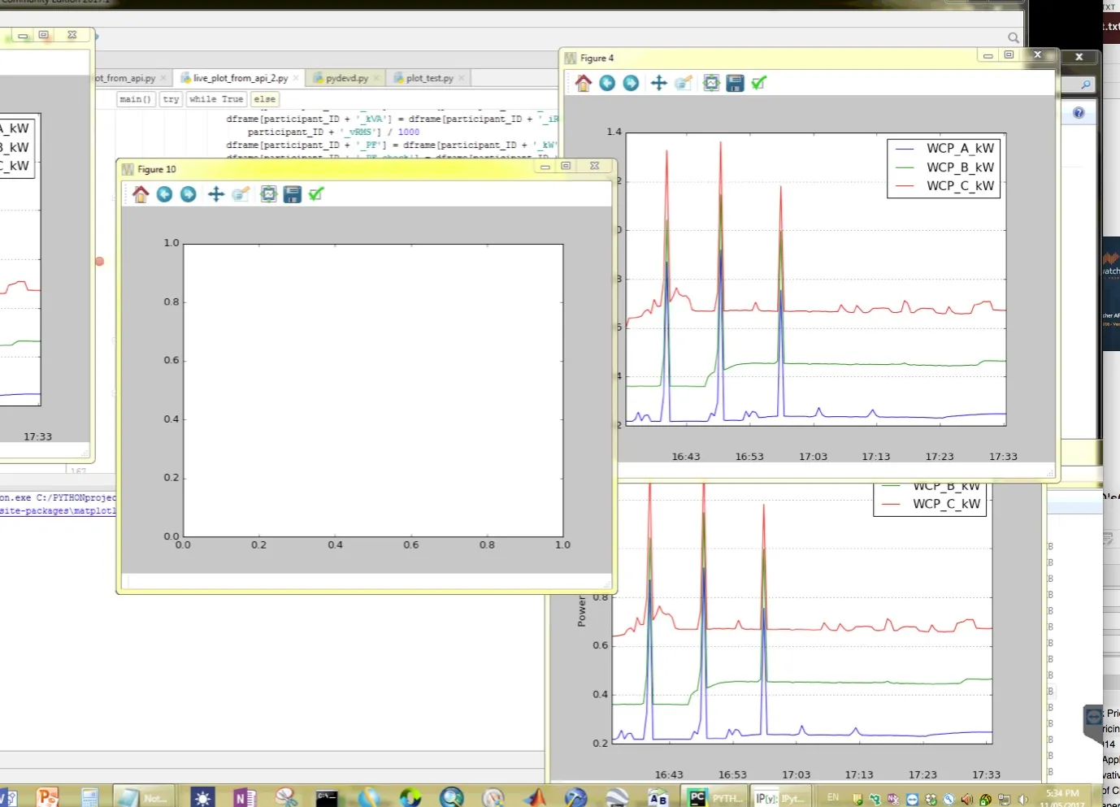This screenshot has width=1120, height=807.
Task: Click the home icon in Figure 4
Action: pyautogui.click(x=584, y=83)
